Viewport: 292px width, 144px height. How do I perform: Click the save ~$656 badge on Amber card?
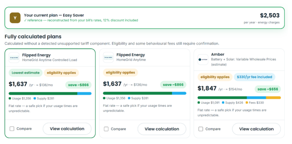pos(268,89)
